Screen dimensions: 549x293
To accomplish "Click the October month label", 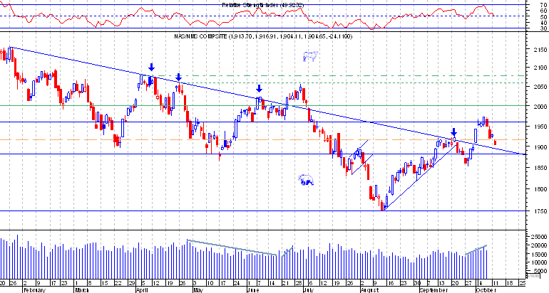I will (486, 290).
